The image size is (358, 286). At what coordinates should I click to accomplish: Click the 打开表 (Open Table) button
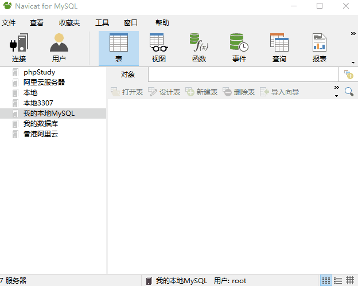pos(127,92)
